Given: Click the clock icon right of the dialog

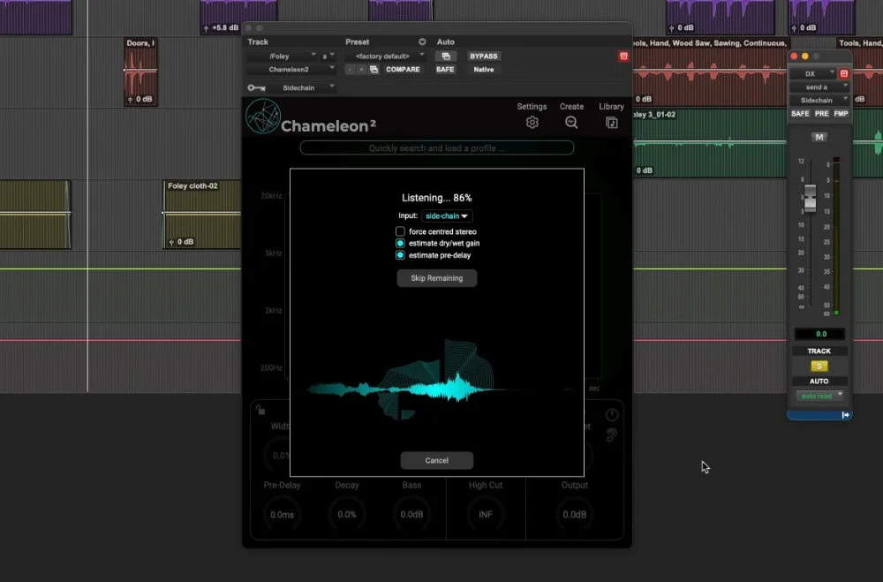Looking at the screenshot, I should (x=612, y=415).
